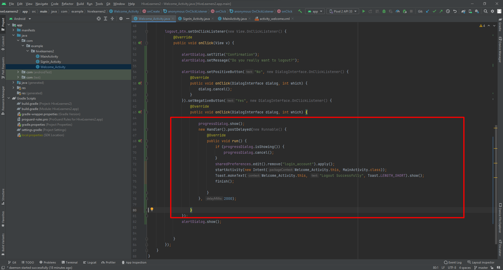Open the Device Manager toolbar icon
This screenshot has width=503, height=270.
pyautogui.click(x=470, y=11)
